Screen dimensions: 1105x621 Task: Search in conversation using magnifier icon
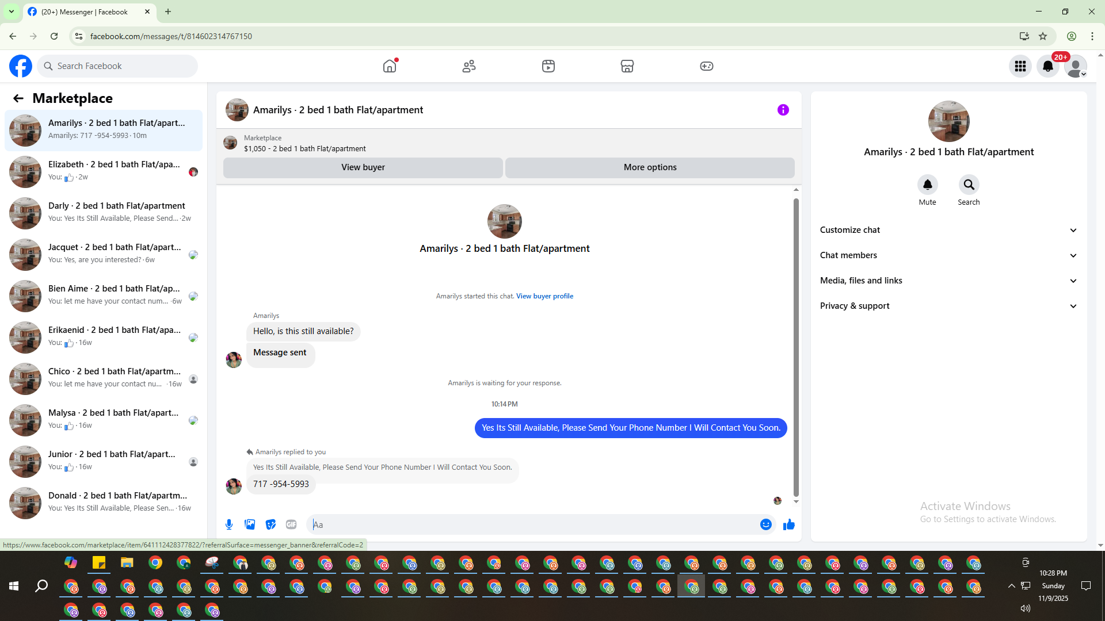pyautogui.click(x=969, y=185)
